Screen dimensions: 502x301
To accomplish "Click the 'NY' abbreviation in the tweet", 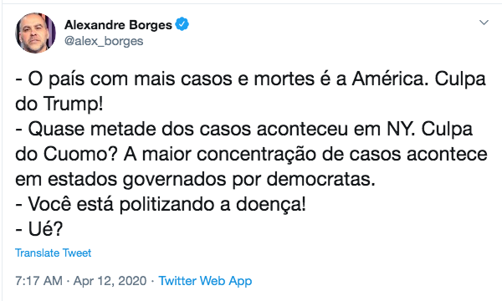I will click(x=399, y=130).
